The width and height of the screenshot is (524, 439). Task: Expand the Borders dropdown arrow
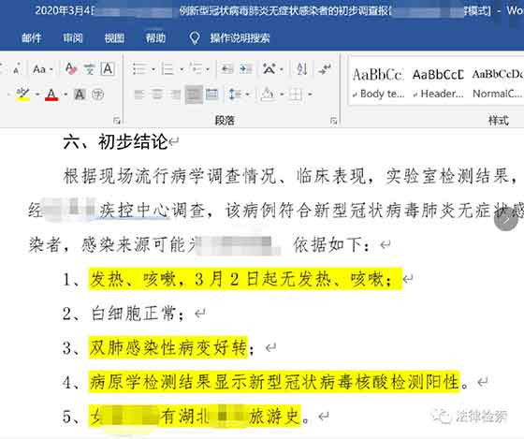[x=310, y=95]
